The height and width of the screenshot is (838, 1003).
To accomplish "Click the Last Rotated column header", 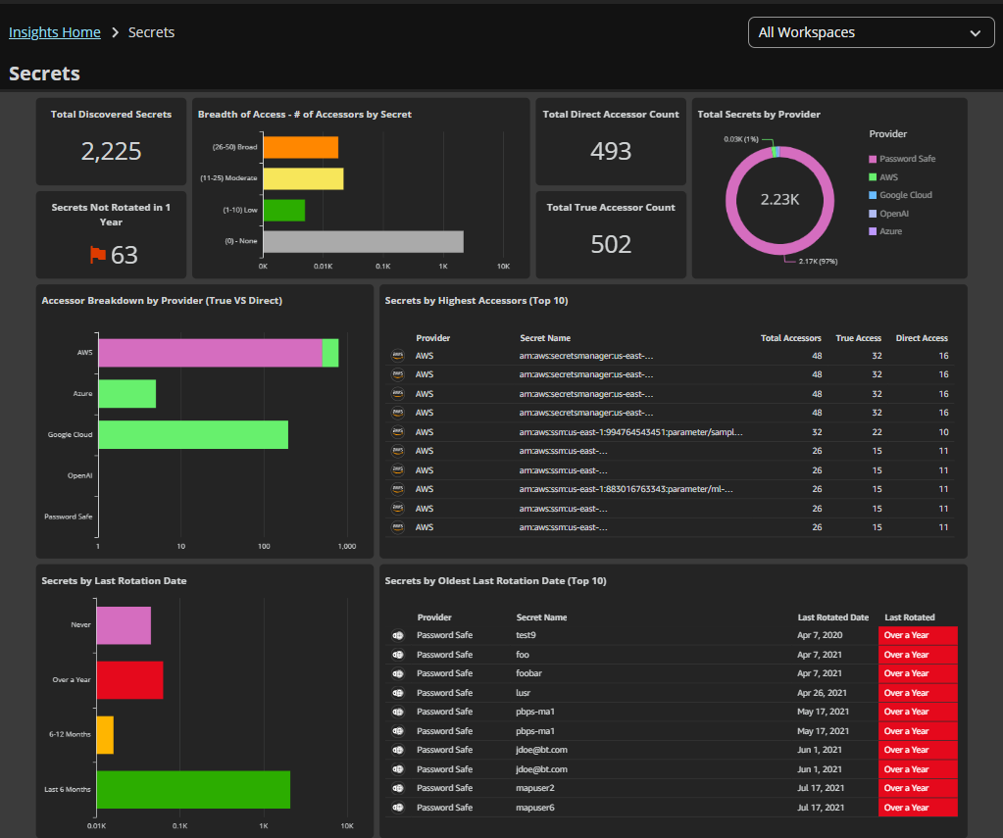I will click(910, 617).
